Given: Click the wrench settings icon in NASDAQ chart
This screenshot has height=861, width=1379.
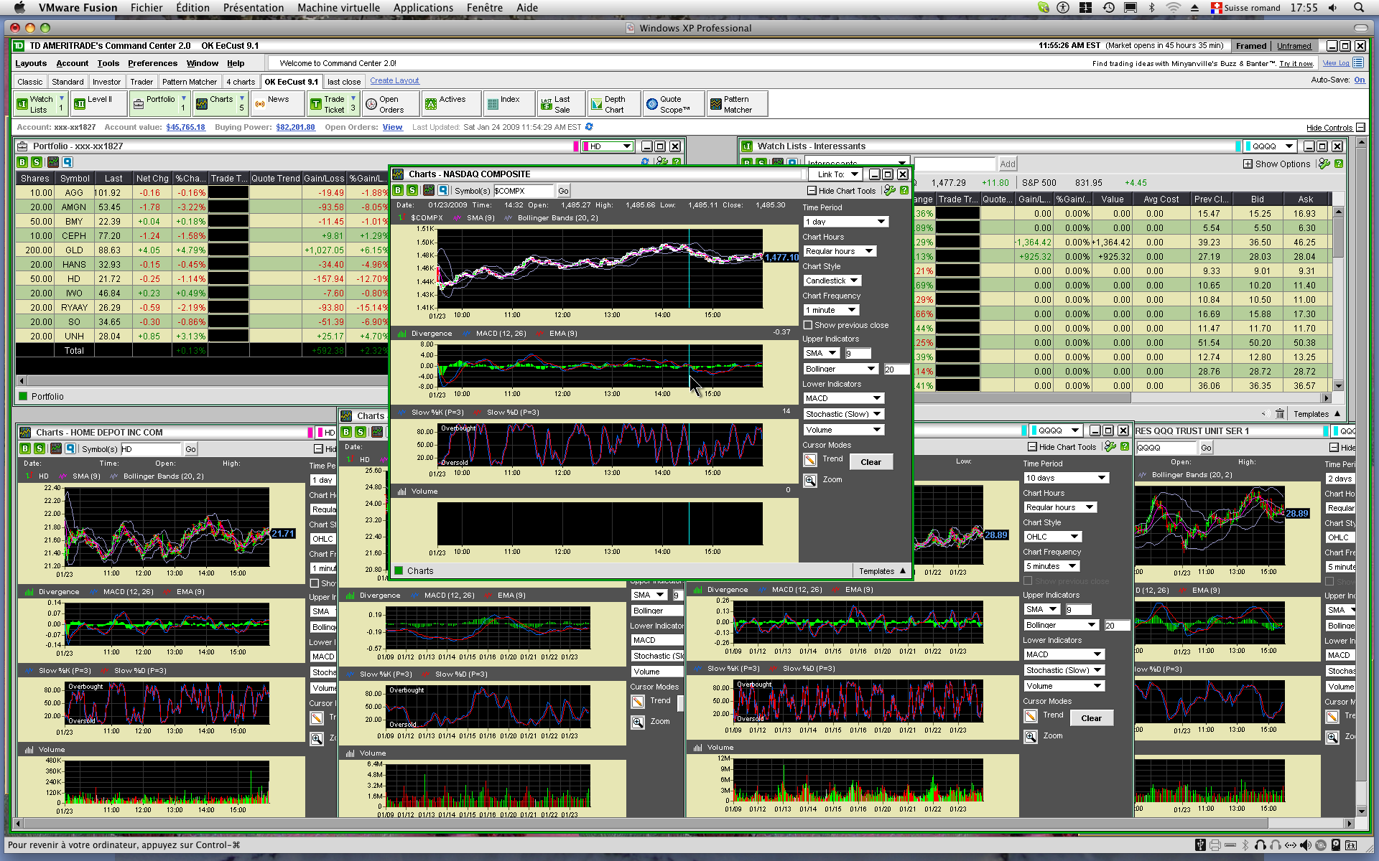Looking at the screenshot, I should click(890, 190).
